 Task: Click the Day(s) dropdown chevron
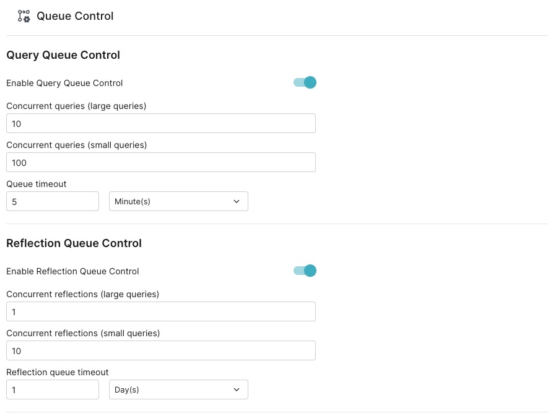pos(236,389)
